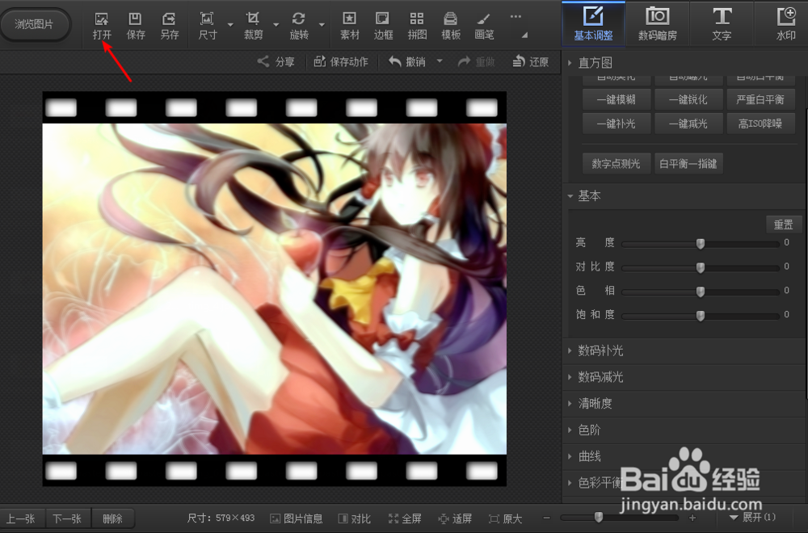Click the 对比度 contrast slider handle
This screenshot has height=533, width=808.
coord(701,267)
